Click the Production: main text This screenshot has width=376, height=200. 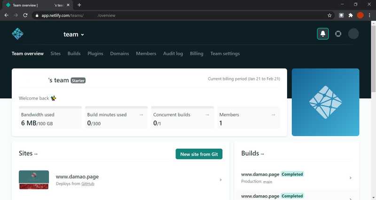tap(257, 182)
